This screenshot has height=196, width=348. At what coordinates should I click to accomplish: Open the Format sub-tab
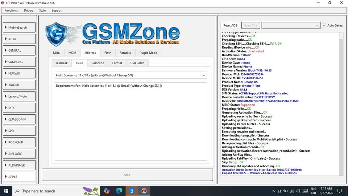pos(117,63)
